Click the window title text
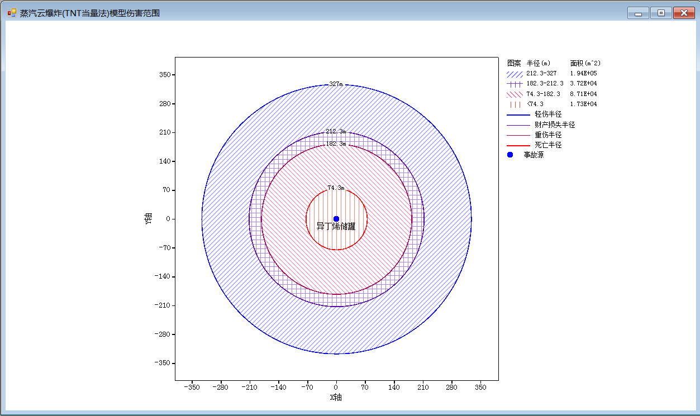This screenshot has width=700, height=416. pyautogui.click(x=90, y=13)
